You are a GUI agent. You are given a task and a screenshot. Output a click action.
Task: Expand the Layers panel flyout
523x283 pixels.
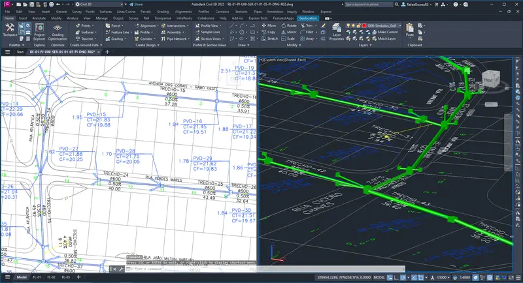coord(365,45)
